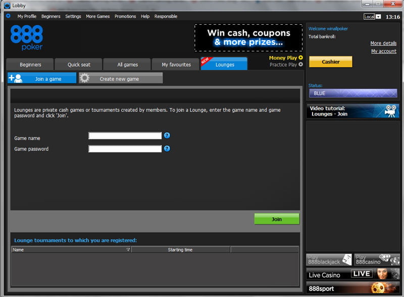Open the Cashier

331,62
